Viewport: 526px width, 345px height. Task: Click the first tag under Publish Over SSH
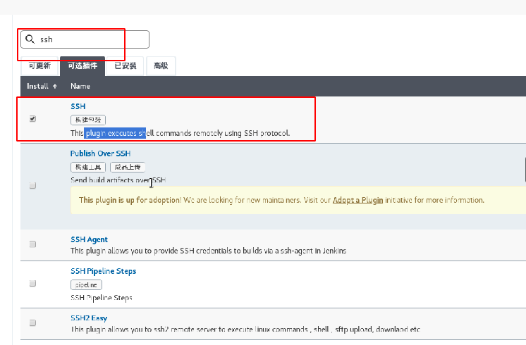click(88, 167)
